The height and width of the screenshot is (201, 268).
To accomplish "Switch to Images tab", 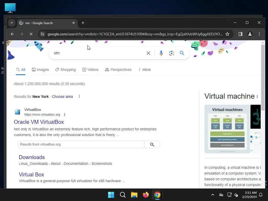I will [x=40, y=70].
